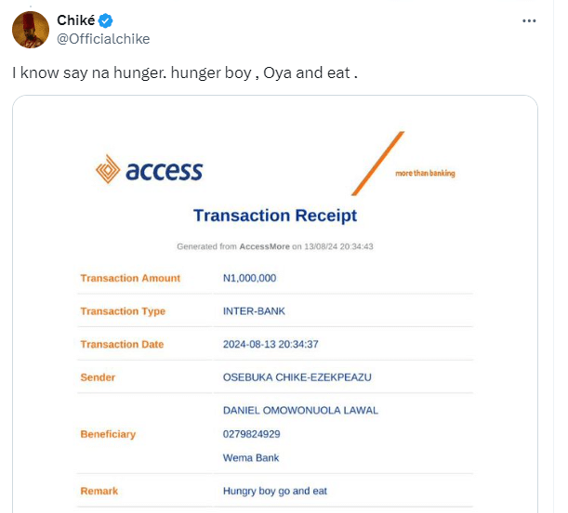568x513 pixels.
Task: Click beneficiary name DANIEL OMOWONUOLA LAWAL
Action: point(300,410)
